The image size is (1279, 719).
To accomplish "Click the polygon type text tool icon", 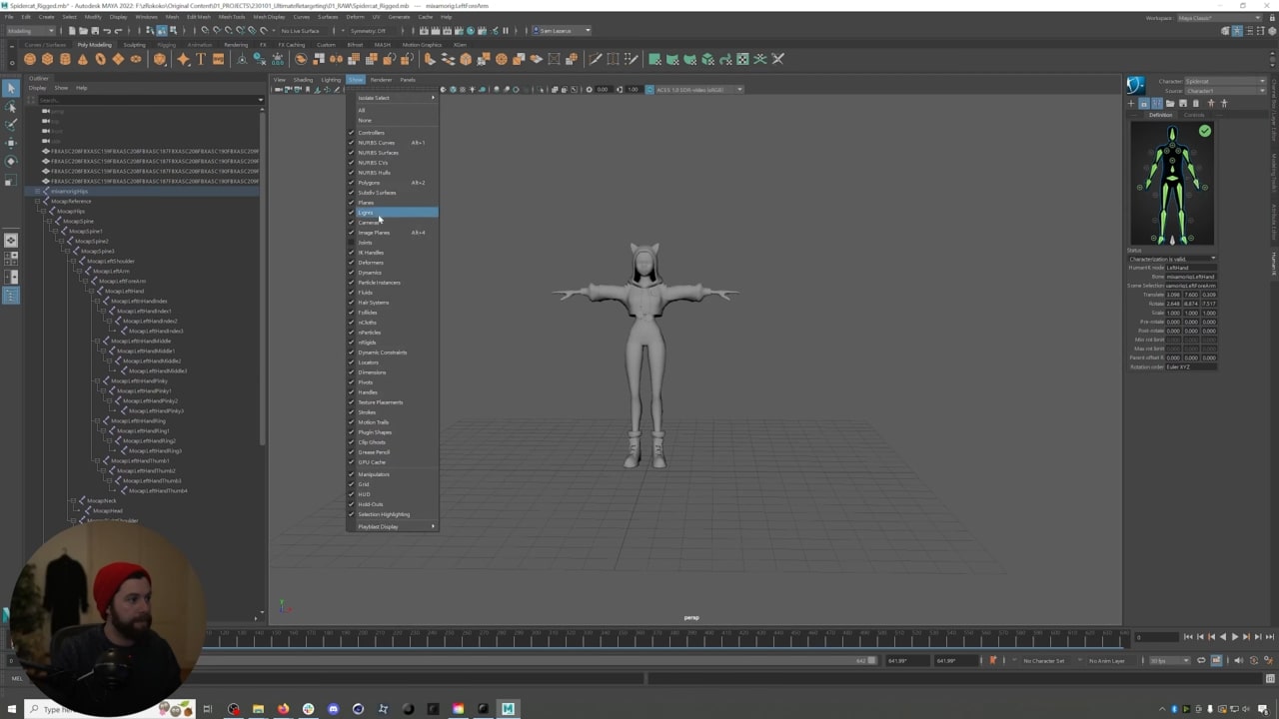I will click(x=201, y=59).
